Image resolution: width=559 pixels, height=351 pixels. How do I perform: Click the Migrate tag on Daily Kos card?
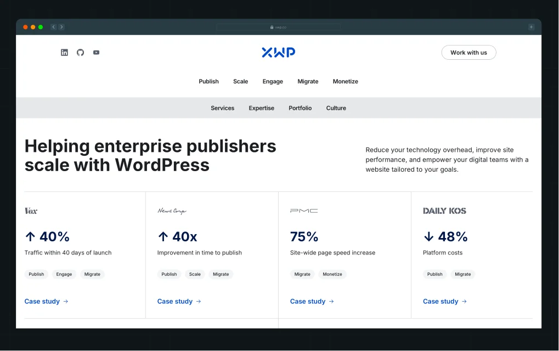463,274
